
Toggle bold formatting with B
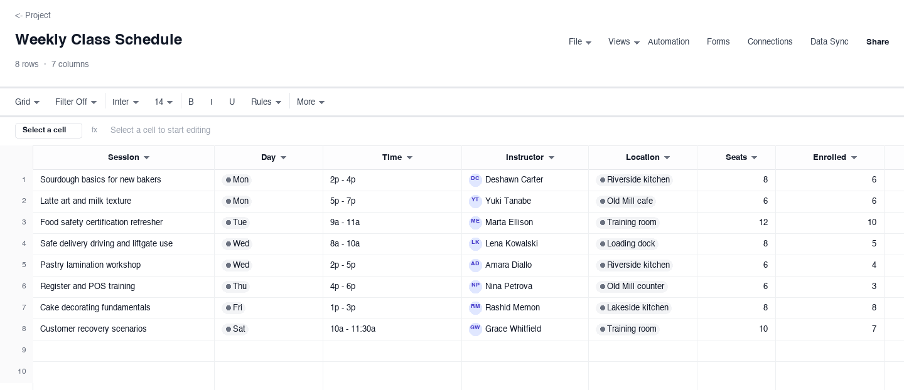191,102
